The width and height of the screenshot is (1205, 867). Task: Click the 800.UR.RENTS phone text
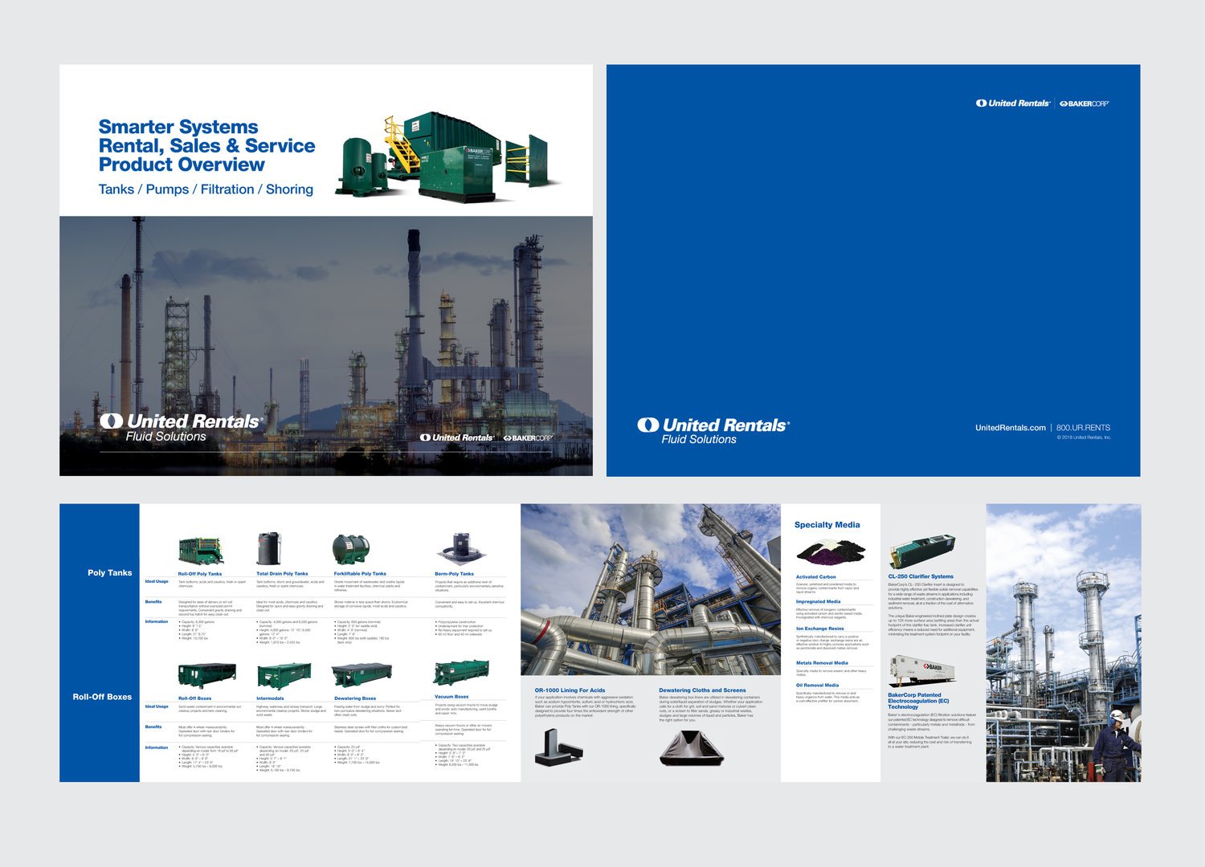tap(1083, 428)
